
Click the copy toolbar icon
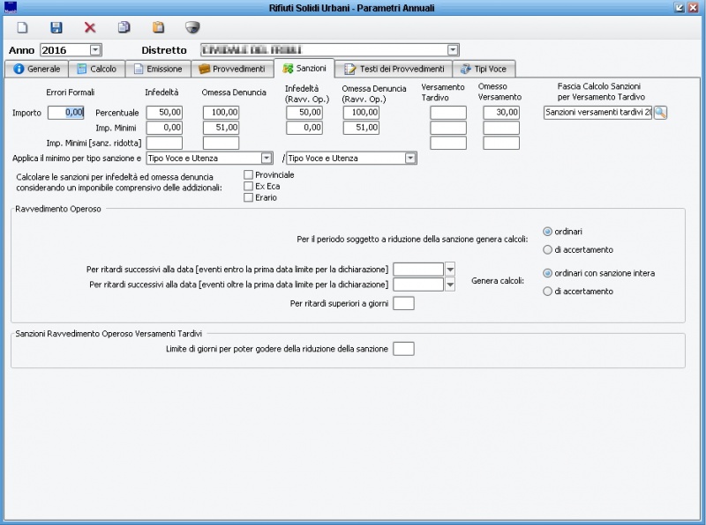tap(124, 27)
